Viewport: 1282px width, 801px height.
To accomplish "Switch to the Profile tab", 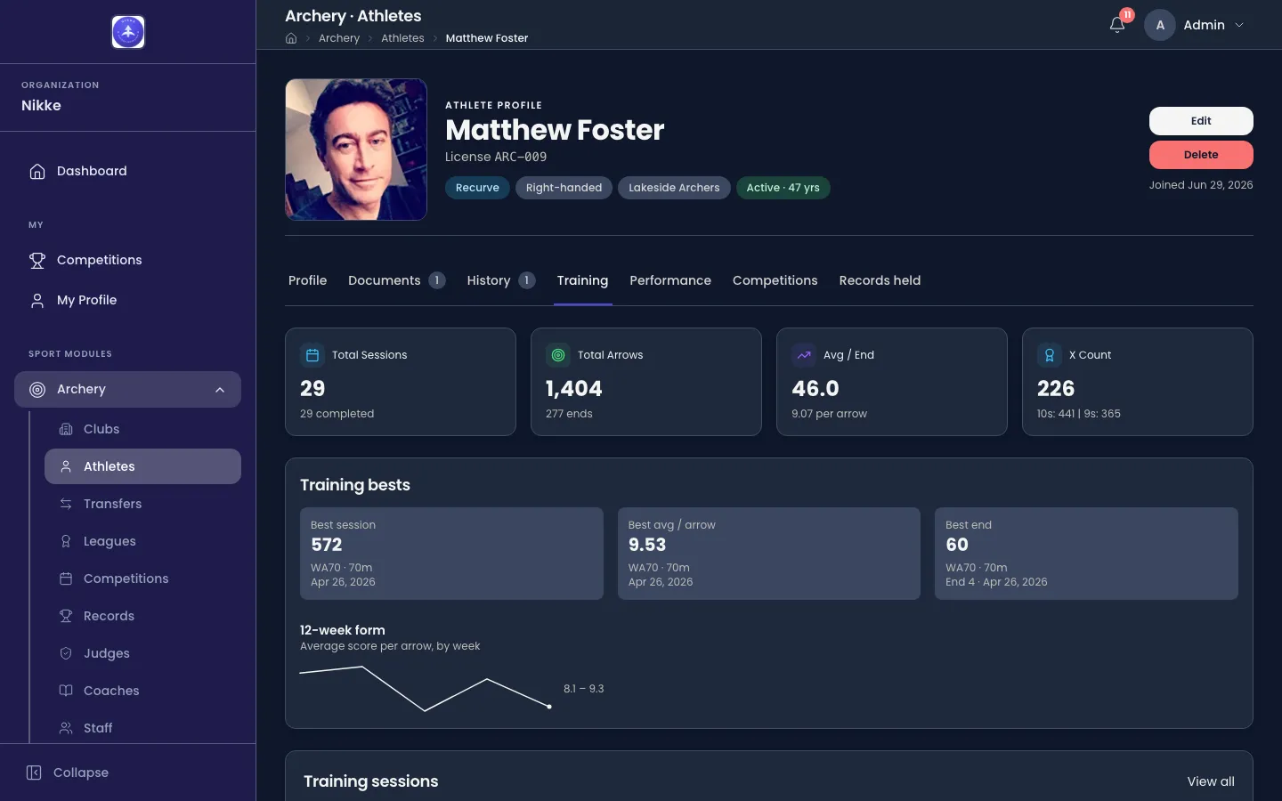I will (307, 280).
